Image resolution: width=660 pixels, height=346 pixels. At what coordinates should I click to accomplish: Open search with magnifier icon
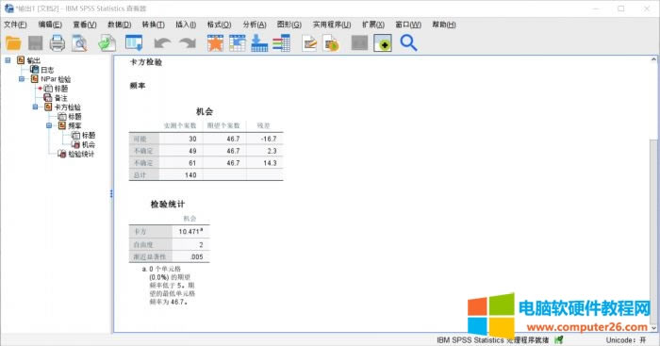tap(408, 43)
